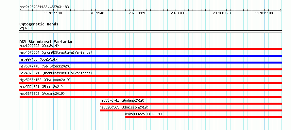
Task: Click the blue bar under nsv4075504
Action: [x=150, y=56]
